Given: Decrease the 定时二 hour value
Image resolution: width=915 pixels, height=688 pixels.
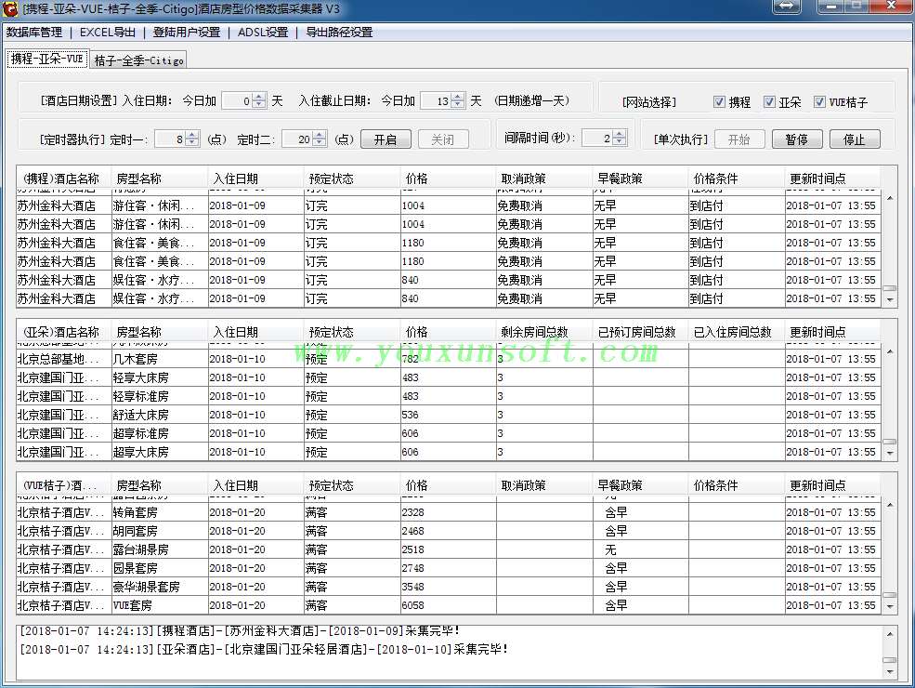Looking at the screenshot, I should pyautogui.click(x=319, y=143).
